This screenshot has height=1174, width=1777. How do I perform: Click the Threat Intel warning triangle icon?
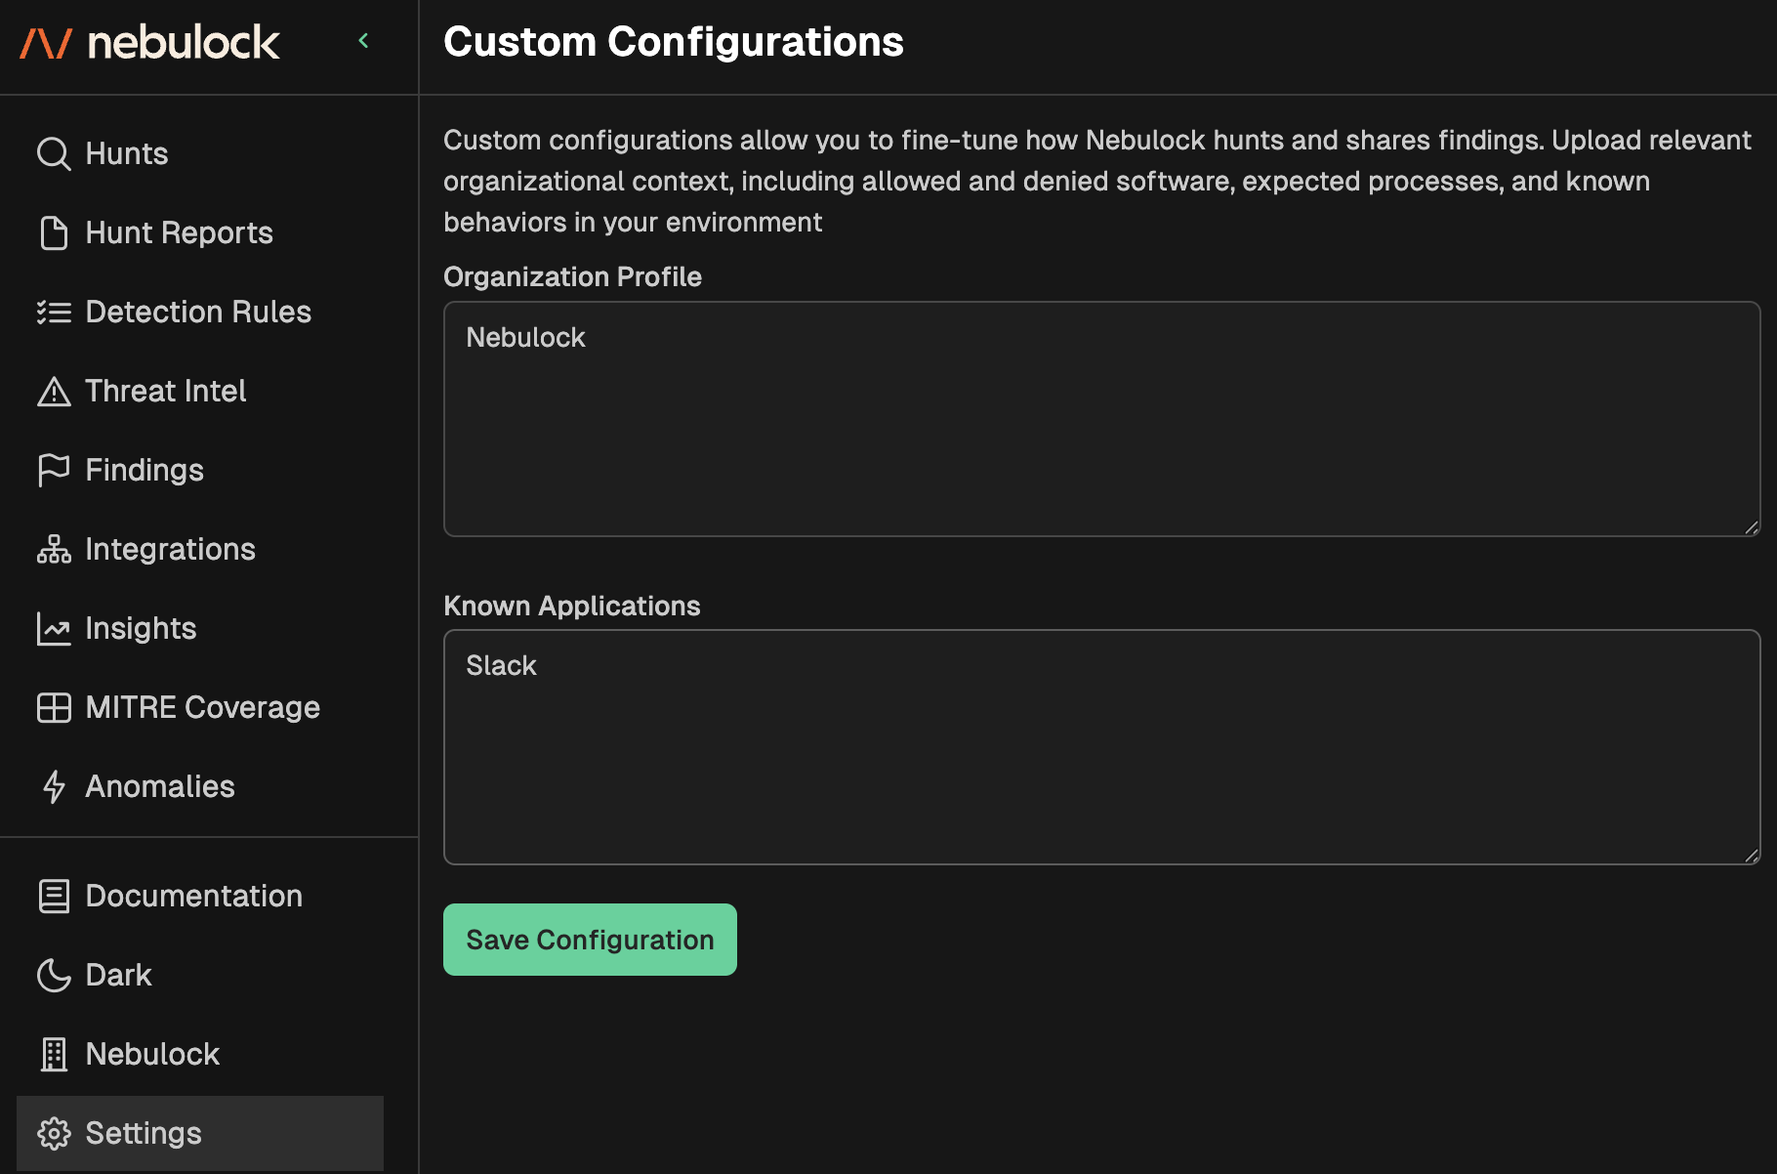click(x=54, y=392)
